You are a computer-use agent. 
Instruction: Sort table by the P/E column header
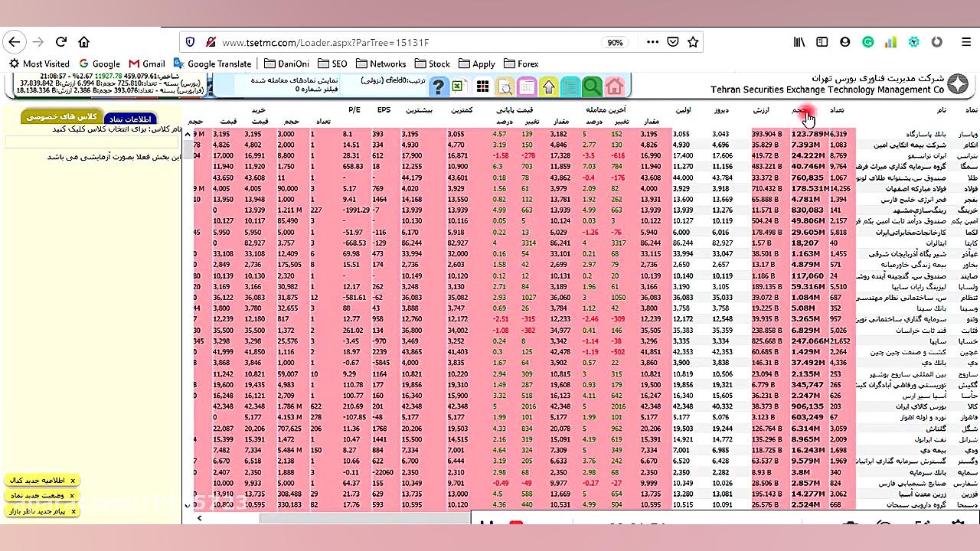pyautogui.click(x=354, y=110)
